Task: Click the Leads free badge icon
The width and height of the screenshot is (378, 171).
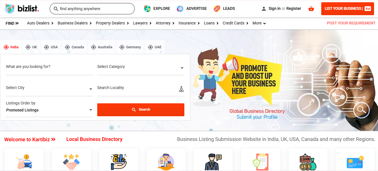Action: [217, 9]
